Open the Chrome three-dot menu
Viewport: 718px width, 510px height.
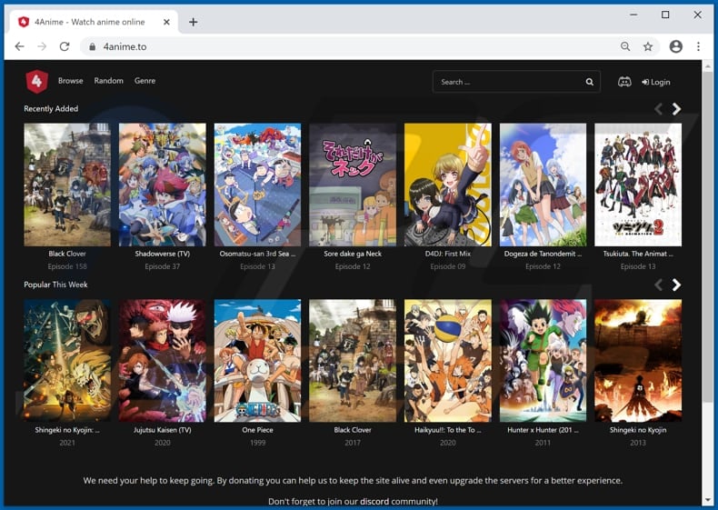tap(698, 46)
